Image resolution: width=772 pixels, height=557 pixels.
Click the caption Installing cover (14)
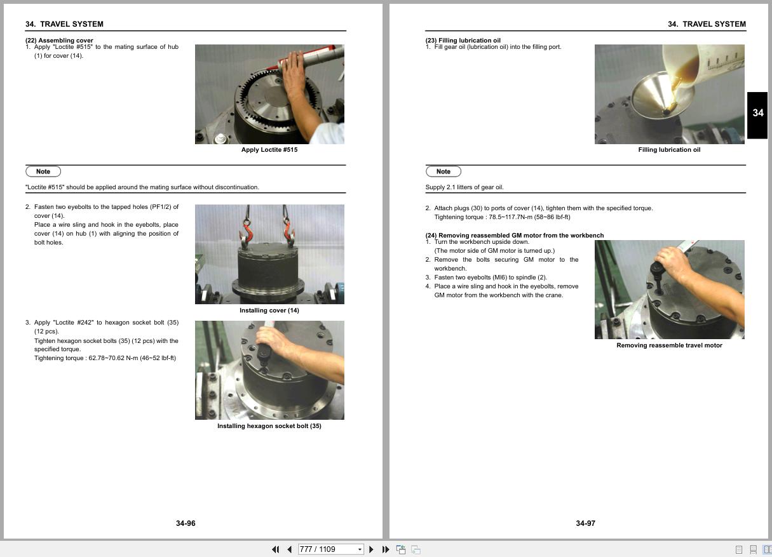pyautogui.click(x=269, y=311)
